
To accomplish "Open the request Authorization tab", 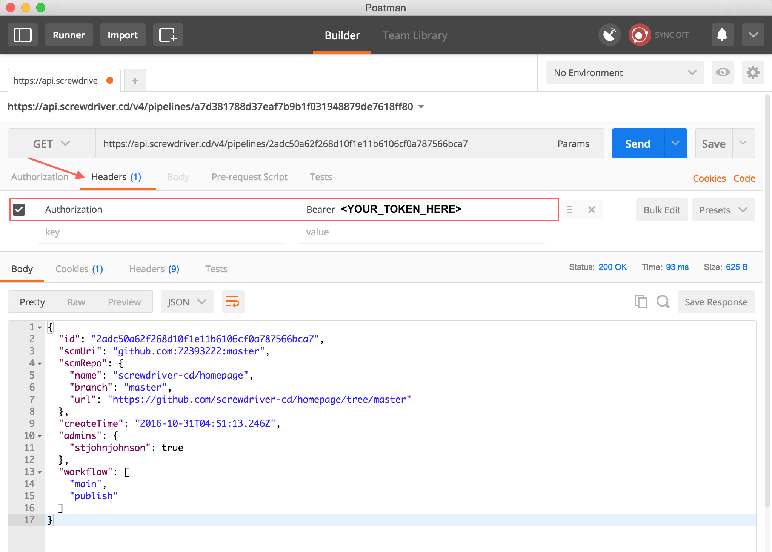I will click(40, 177).
